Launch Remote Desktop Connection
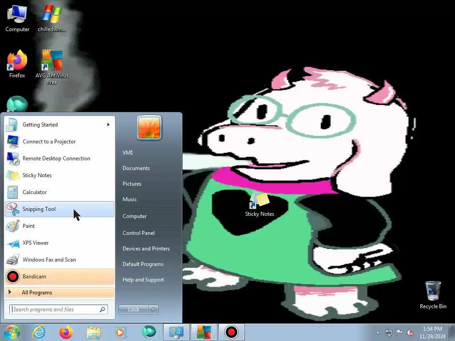Viewport: 455px width, 341px height. click(x=60, y=159)
